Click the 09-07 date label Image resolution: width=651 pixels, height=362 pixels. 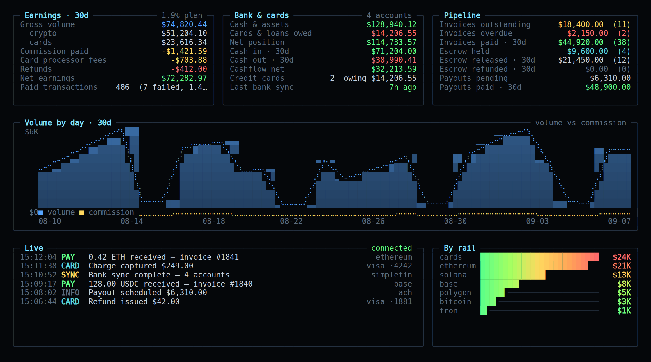click(619, 221)
